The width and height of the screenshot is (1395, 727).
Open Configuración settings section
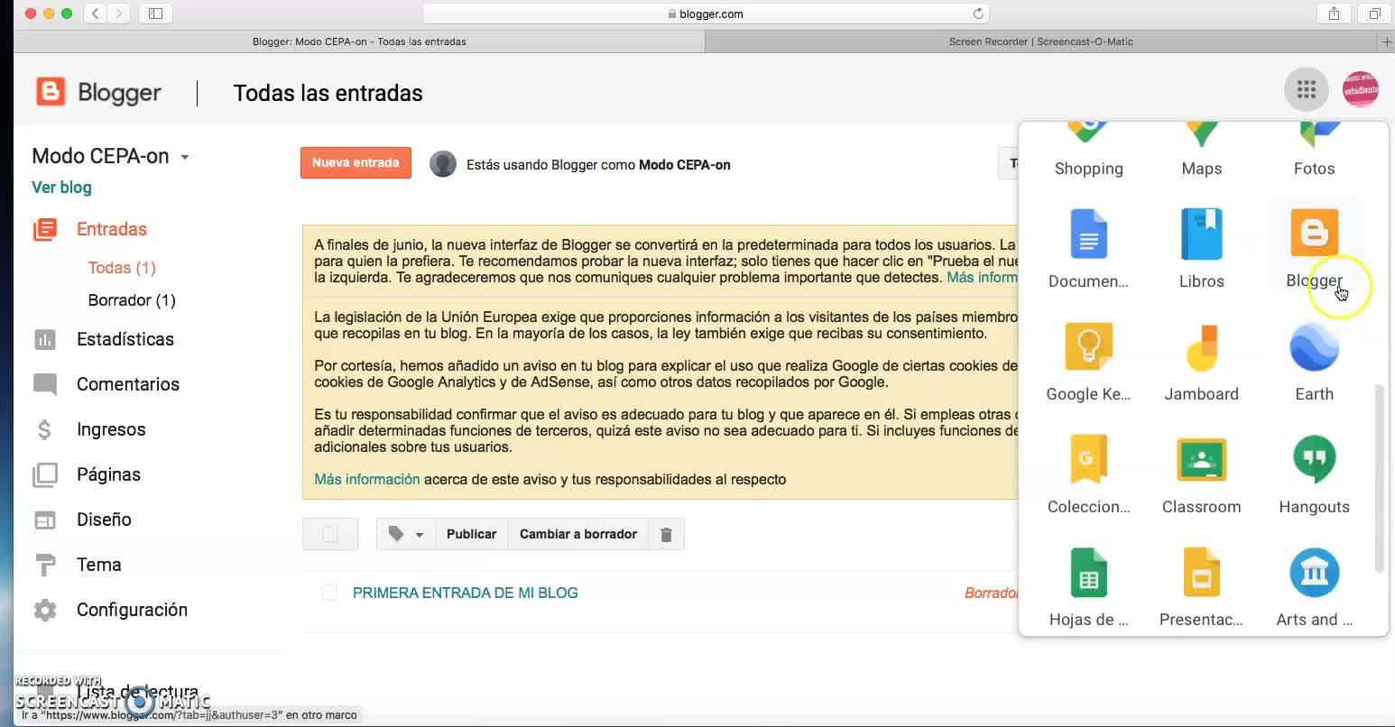[132, 610]
